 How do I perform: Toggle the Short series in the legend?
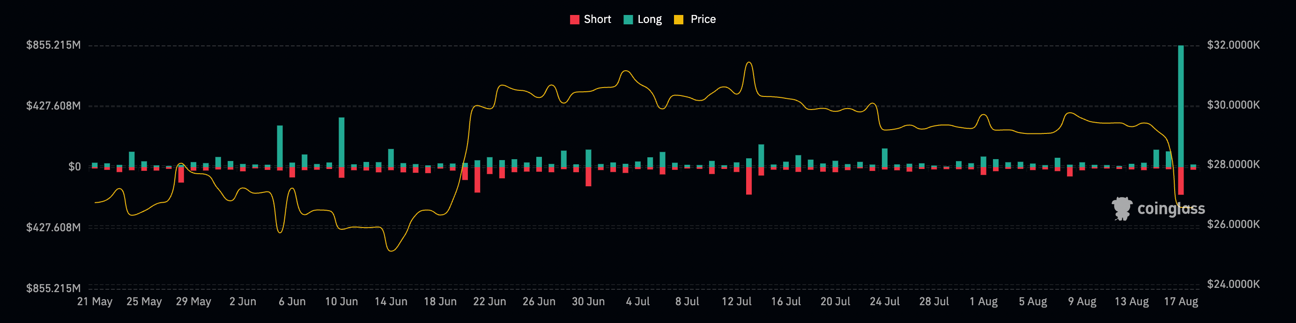point(591,19)
